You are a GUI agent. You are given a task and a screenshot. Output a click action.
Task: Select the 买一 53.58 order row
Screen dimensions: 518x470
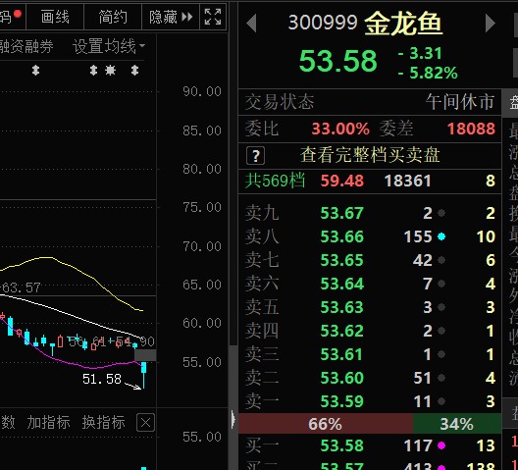[370, 445]
